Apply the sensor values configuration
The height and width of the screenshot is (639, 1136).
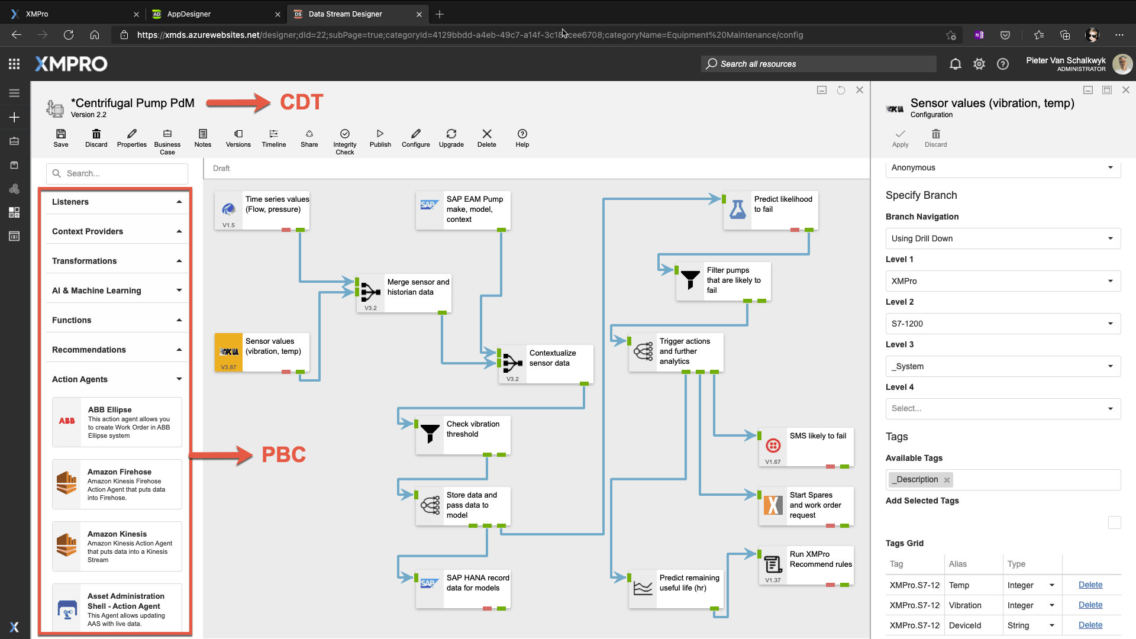899,138
